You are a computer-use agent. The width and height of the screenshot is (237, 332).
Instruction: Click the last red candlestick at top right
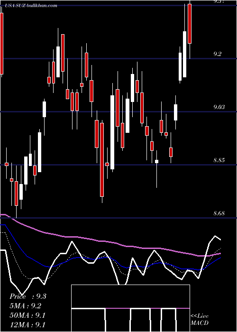(190, 24)
